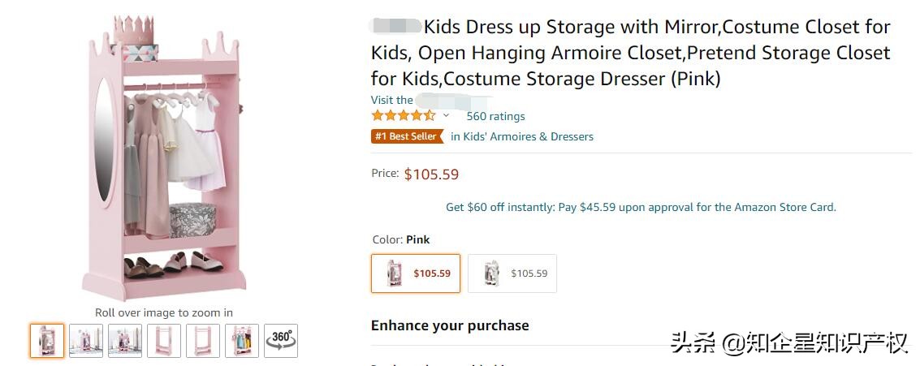Viewport: 920px width, 366px height.
Task: Click the Enhance your purchase heading
Action: coord(450,325)
